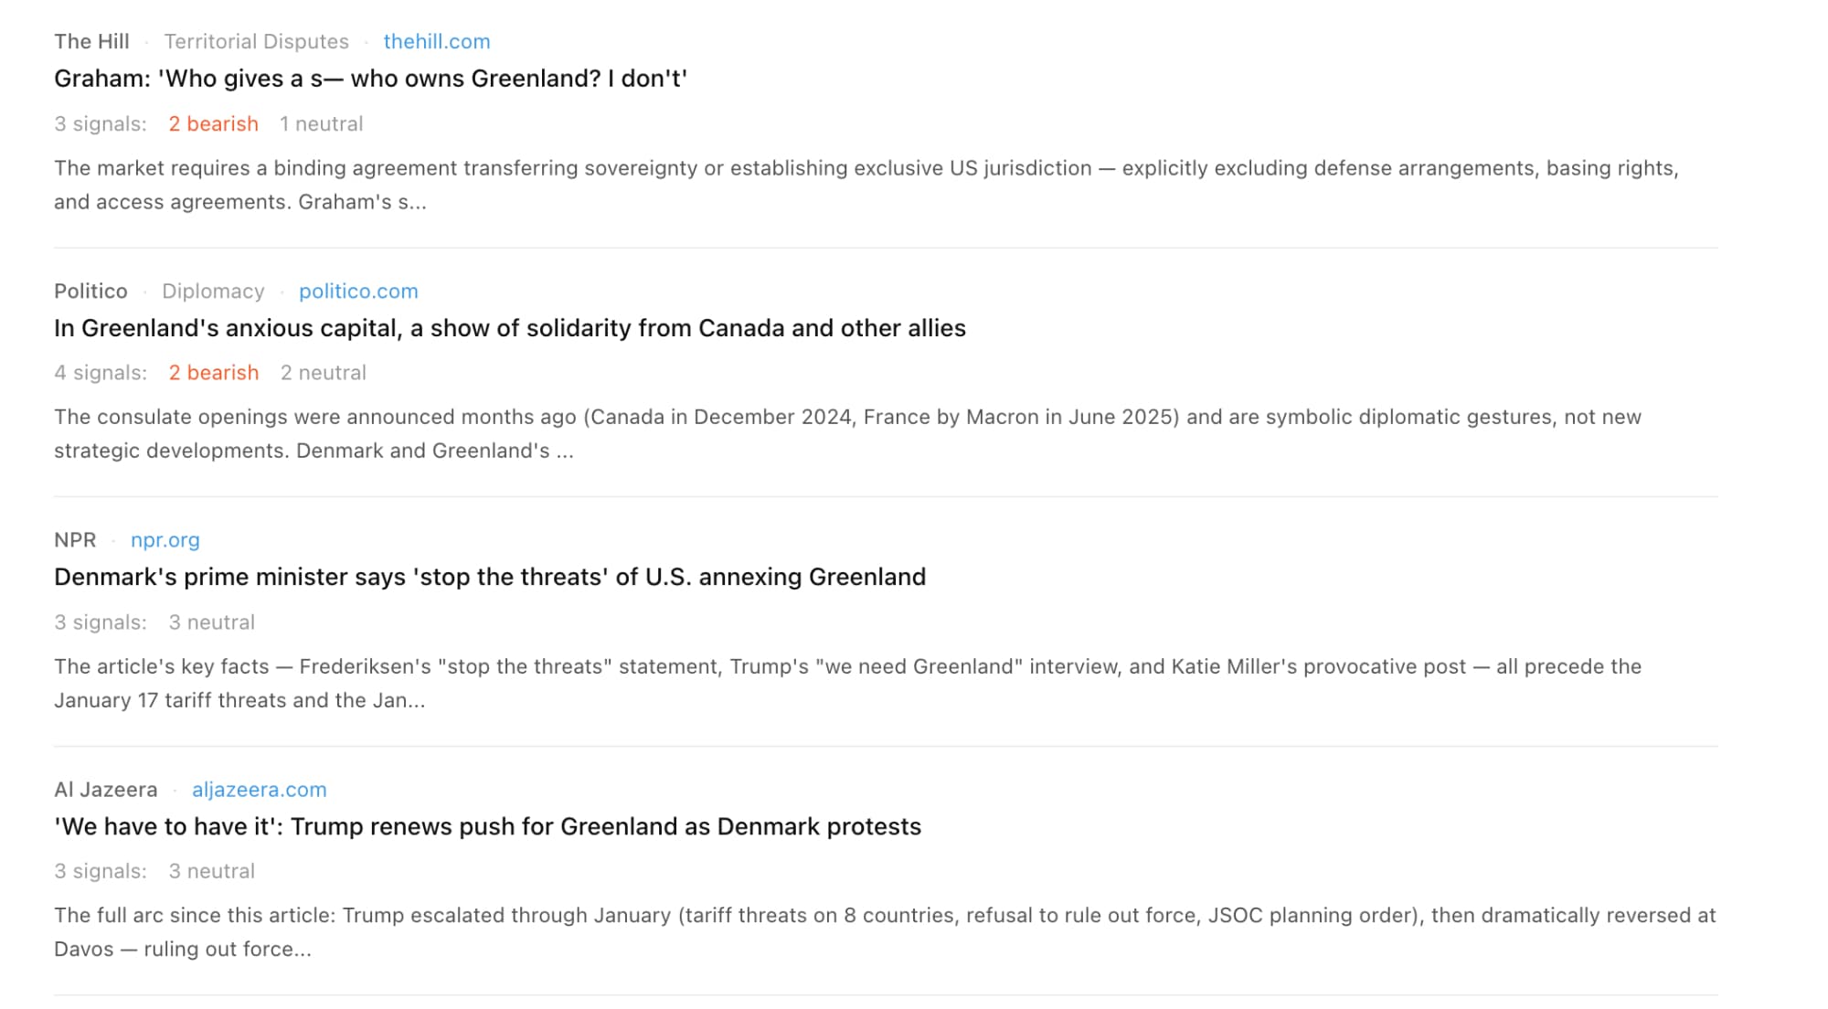The image size is (1828, 1009).
Task: Show the 2 bearish signals on Graham article
Action: pyautogui.click(x=213, y=123)
